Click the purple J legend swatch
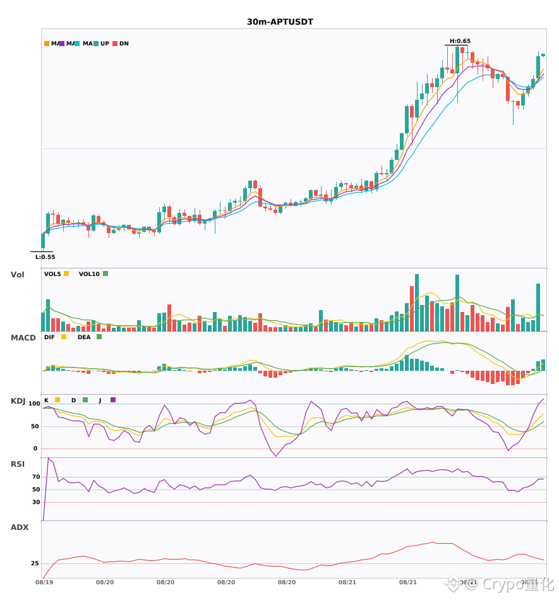 tap(113, 400)
